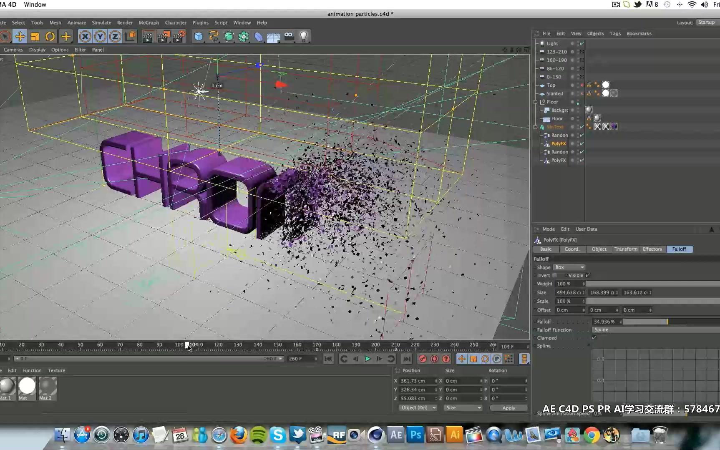Collapse the Floor group in Objects tree
The width and height of the screenshot is (720, 450).
pos(536,102)
